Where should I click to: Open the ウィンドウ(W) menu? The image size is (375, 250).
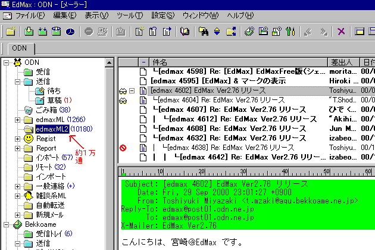tap(201, 16)
